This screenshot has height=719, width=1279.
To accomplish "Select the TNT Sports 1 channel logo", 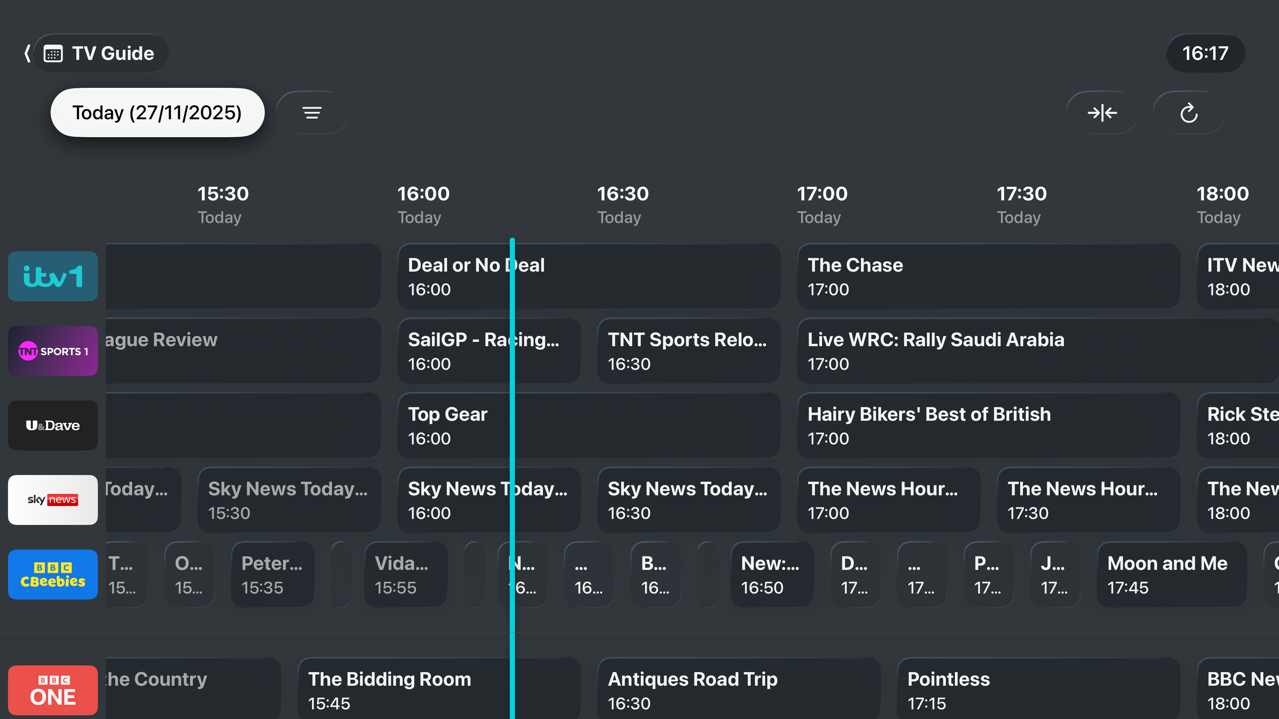I will 53,351.
